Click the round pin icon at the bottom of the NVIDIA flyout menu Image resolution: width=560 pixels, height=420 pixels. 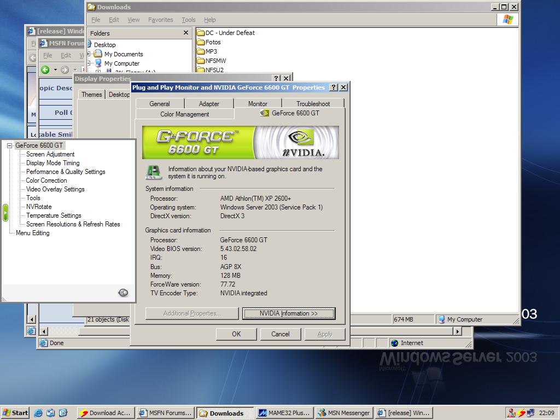123,293
